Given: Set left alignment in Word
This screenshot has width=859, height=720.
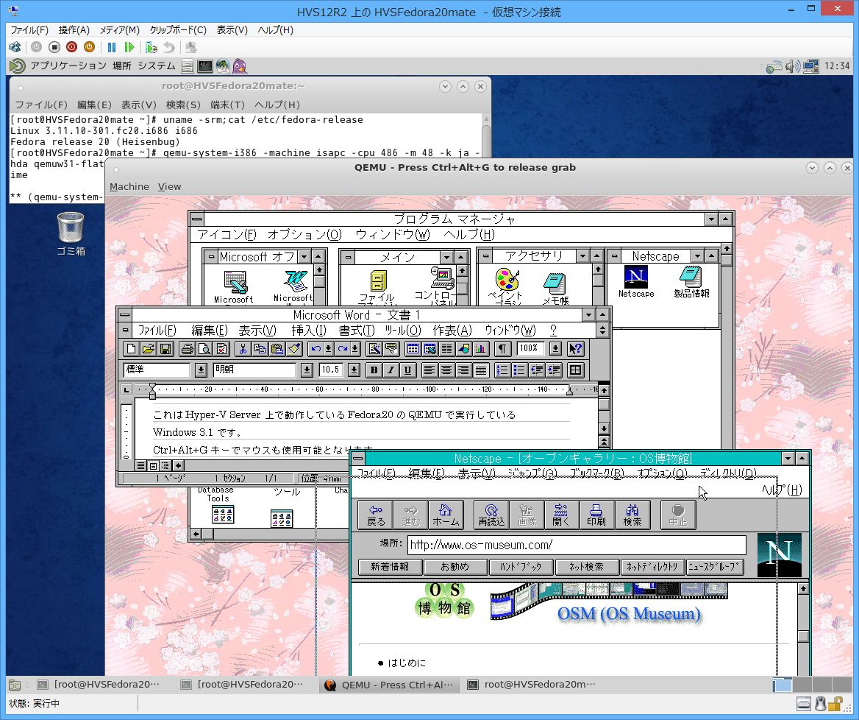Looking at the screenshot, I should click(x=429, y=370).
